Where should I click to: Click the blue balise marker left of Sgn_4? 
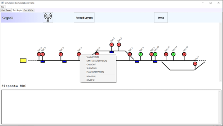pyautogui.click(x=137, y=62)
